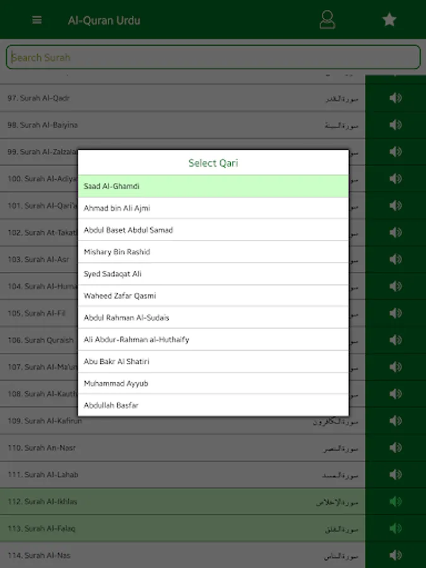The image size is (426, 568).
Task: Play audio for Surah Al-Baiyina
Action: (x=396, y=124)
